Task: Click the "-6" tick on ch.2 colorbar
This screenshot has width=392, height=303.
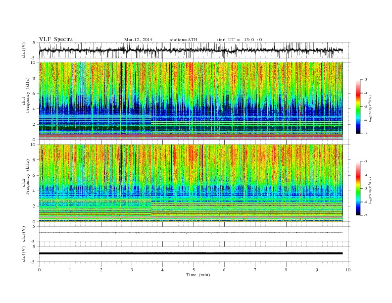Action: pos(365,202)
